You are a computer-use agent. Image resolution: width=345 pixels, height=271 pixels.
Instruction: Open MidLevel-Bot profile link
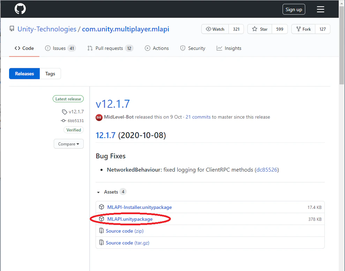[119, 117]
